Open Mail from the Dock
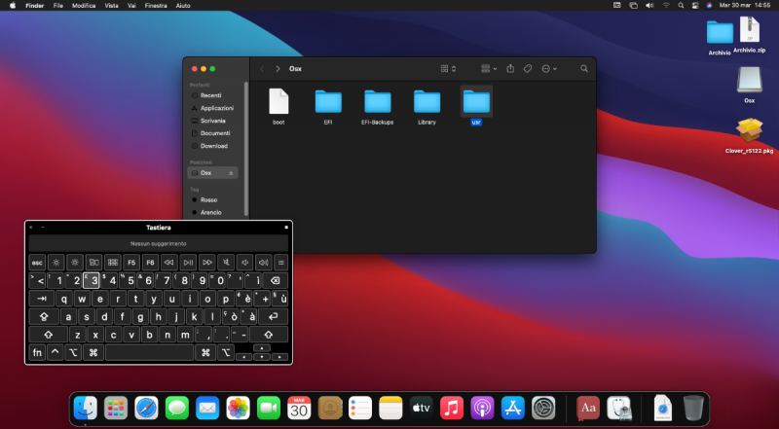This screenshot has height=429, width=779. 207,409
